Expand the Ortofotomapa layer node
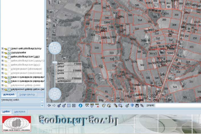Viewport: 201px width, 134px height. click(x=2, y=53)
